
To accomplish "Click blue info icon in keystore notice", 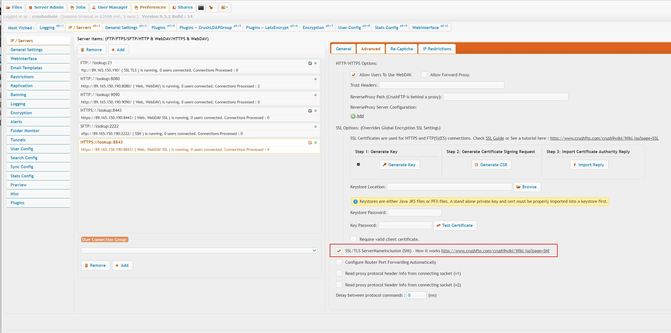I will (x=356, y=202).
